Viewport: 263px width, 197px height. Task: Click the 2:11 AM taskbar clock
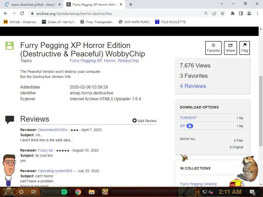click(230, 192)
